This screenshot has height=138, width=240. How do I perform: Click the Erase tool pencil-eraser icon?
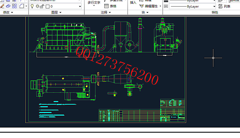(2, 6)
